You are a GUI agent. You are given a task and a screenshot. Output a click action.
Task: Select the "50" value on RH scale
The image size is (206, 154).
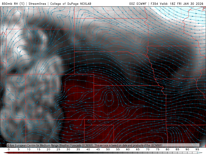click(108, 149)
